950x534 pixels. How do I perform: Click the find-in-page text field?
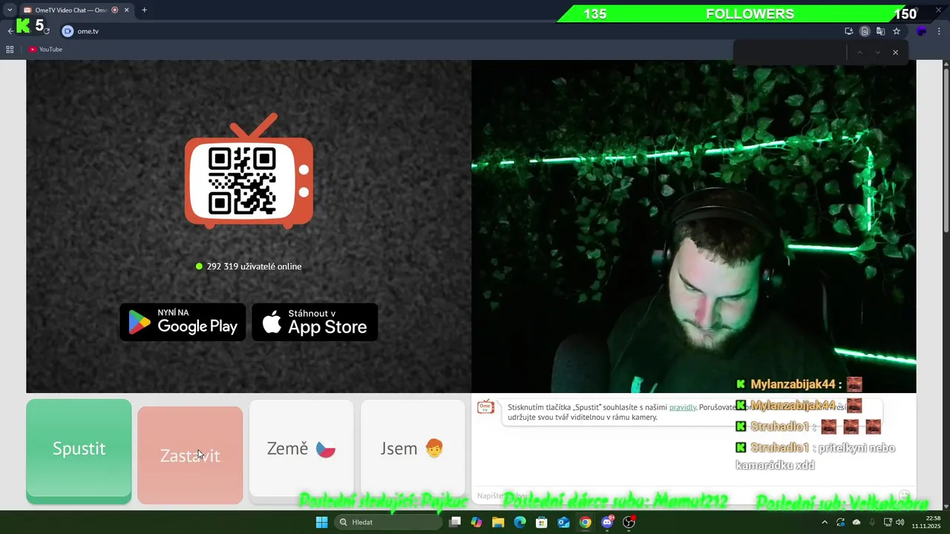pos(790,53)
